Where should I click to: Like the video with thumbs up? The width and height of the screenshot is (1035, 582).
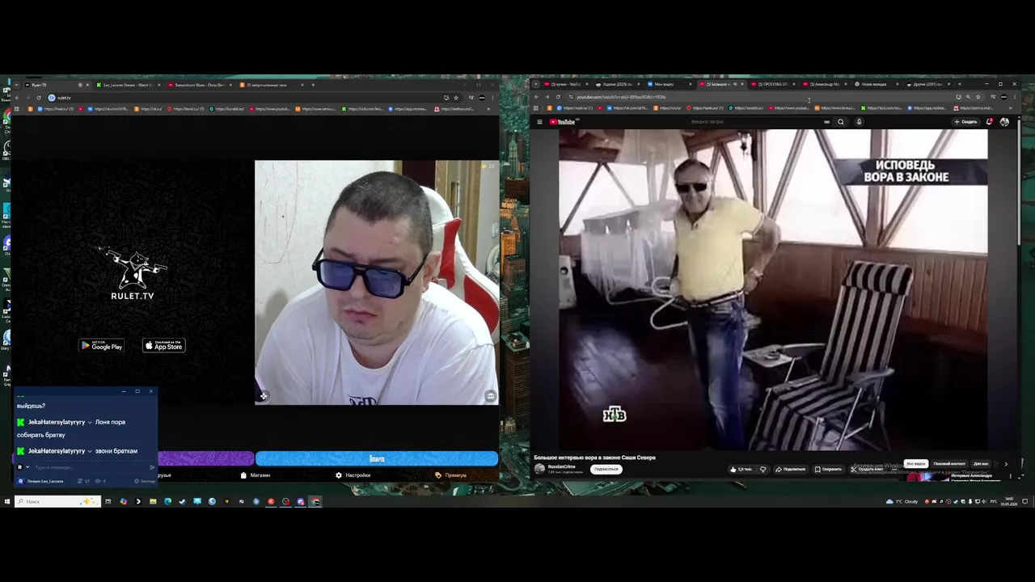coord(741,469)
